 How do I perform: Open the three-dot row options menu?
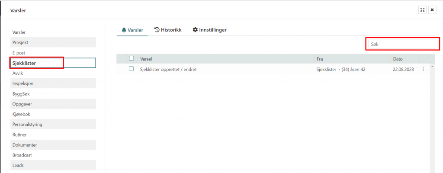(x=423, y=69)
